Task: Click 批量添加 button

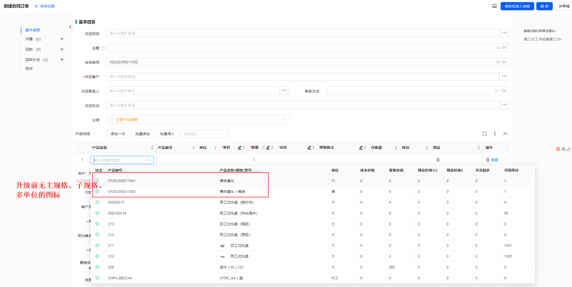Action: pyautogui.click(x=143, y=134)
